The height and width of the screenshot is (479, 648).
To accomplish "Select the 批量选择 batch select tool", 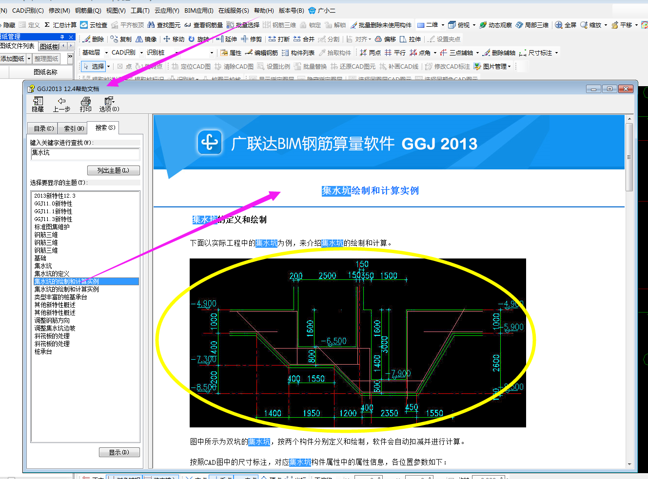I will (x=243, y=25).
